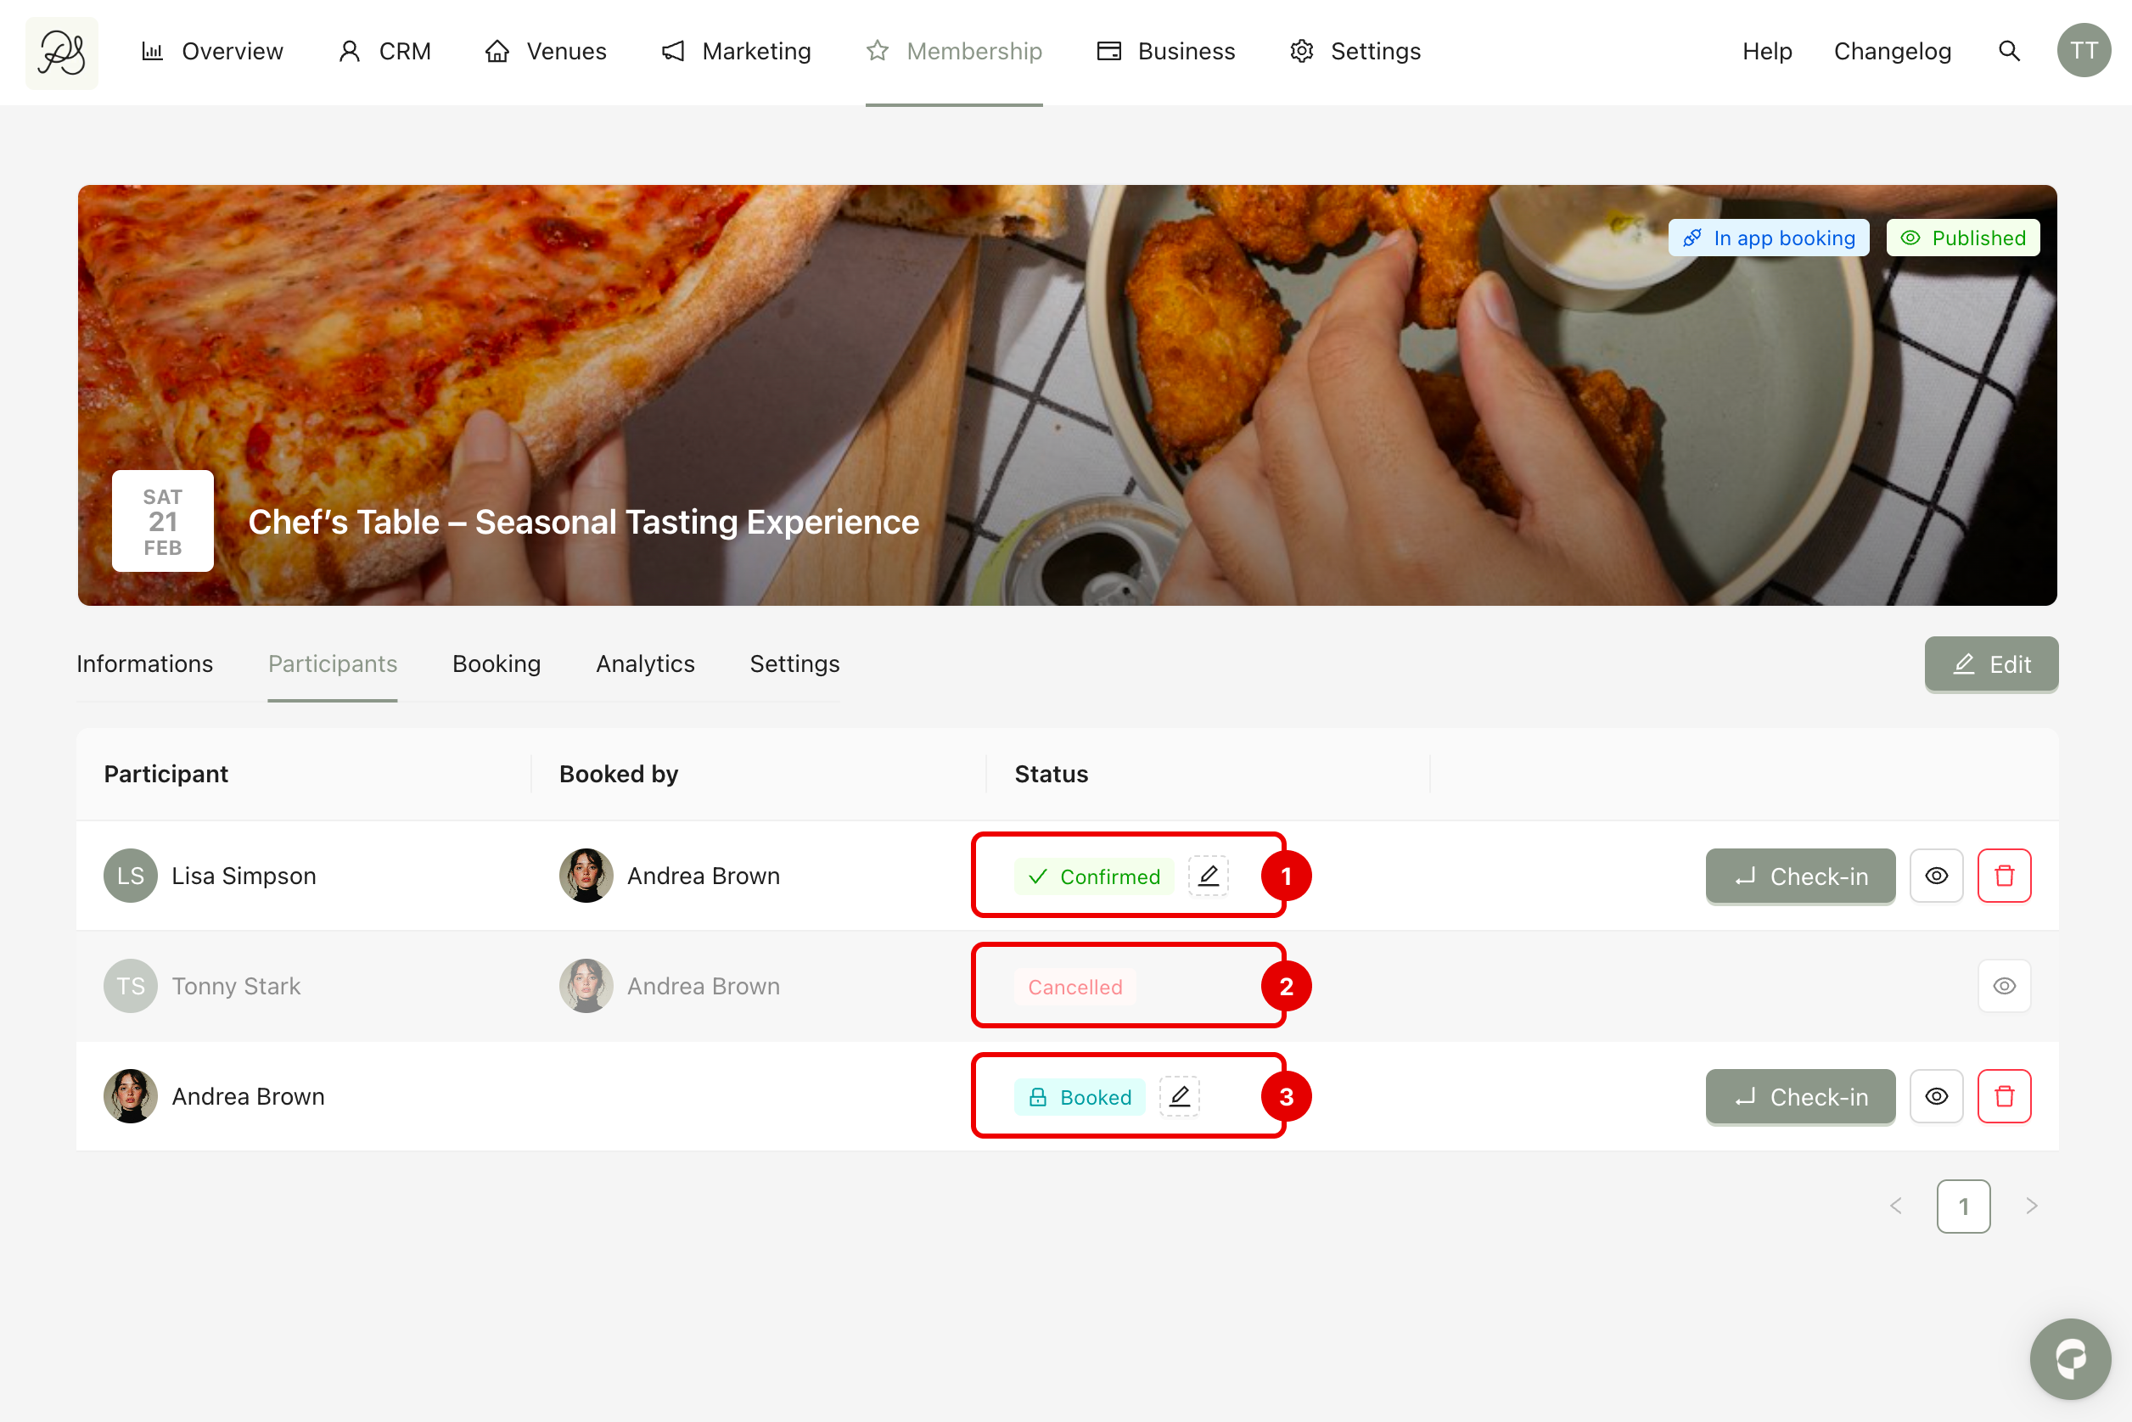
Task: Edit Lisa Simpson's Confirmed status pencil
Action: (x=1208, y=876)
